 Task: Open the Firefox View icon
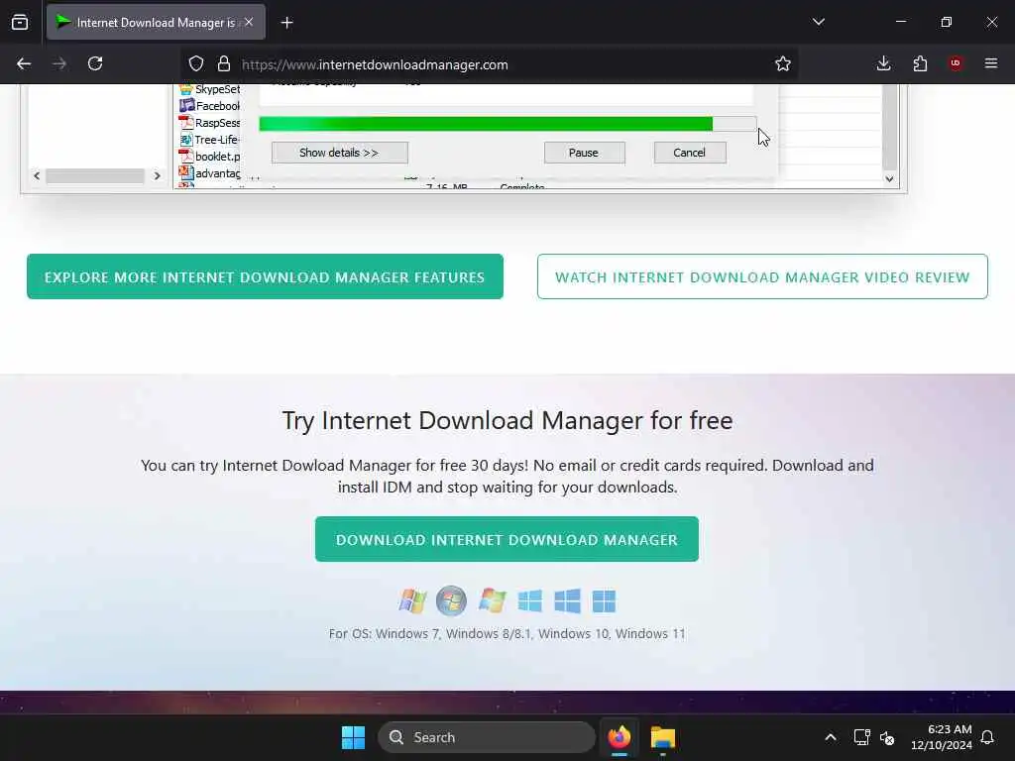point(20,22)
